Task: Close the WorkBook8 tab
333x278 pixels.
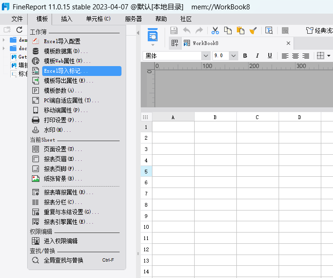Action: point(288,43)
